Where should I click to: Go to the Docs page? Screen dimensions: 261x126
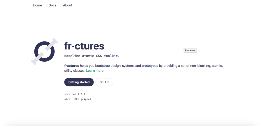tap(53, 5)
